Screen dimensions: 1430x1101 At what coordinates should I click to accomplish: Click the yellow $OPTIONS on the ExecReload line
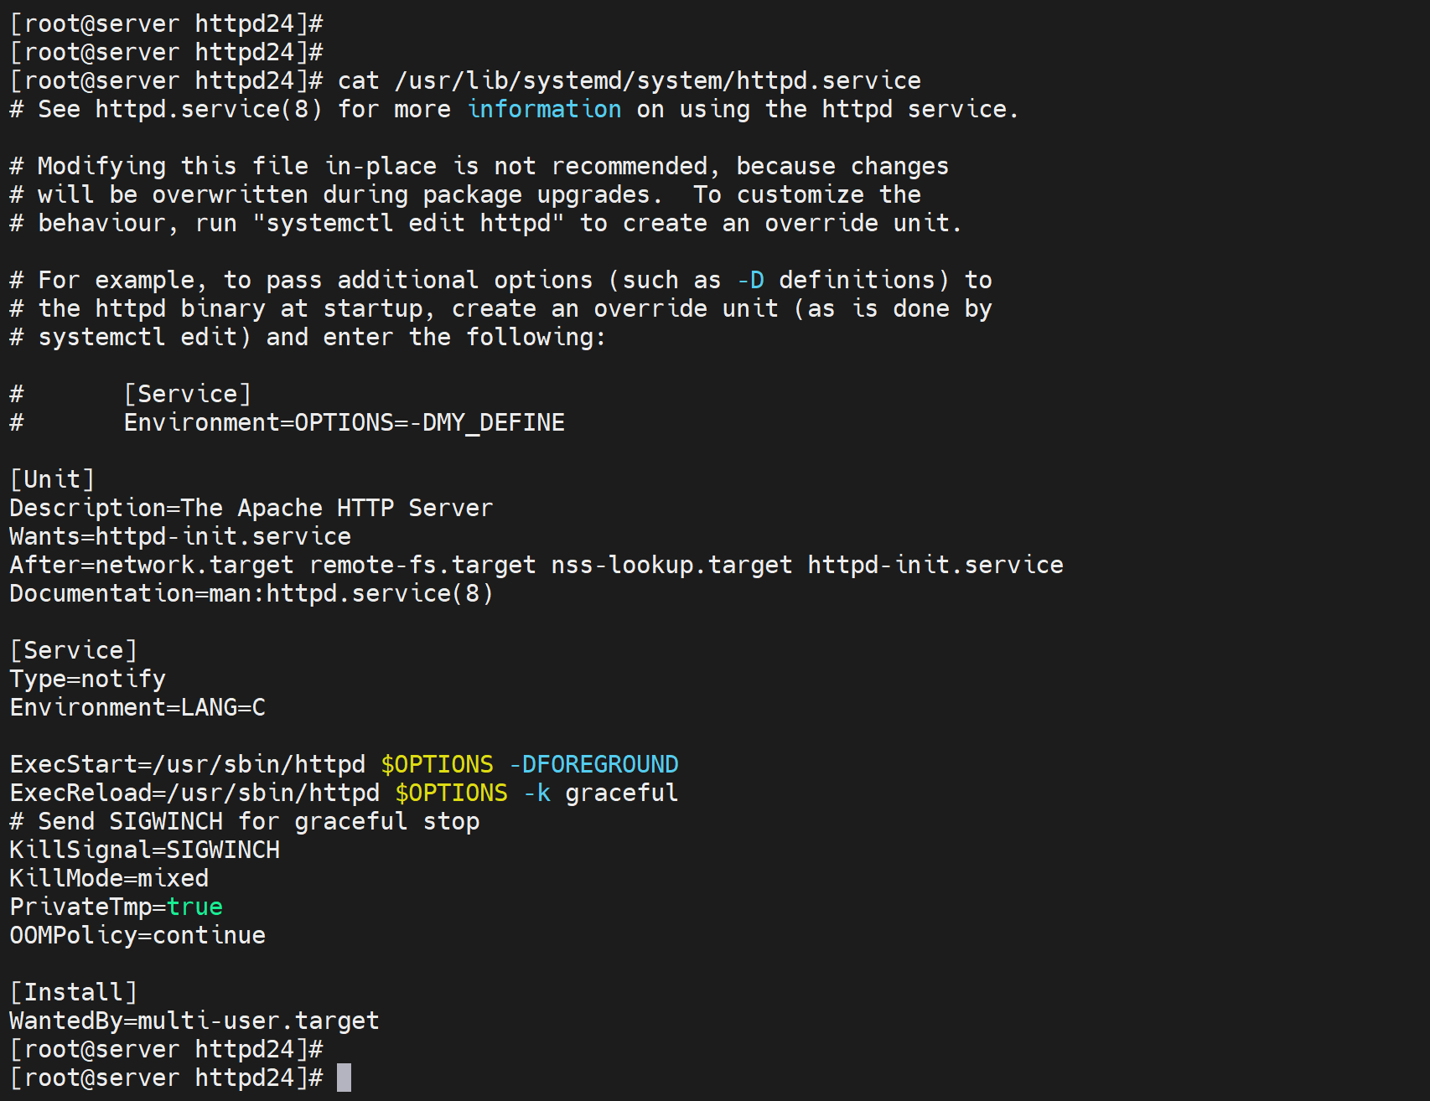[451, 793]
